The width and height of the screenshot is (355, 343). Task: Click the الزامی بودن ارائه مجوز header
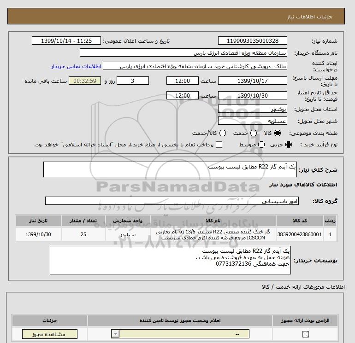(305, 320)
